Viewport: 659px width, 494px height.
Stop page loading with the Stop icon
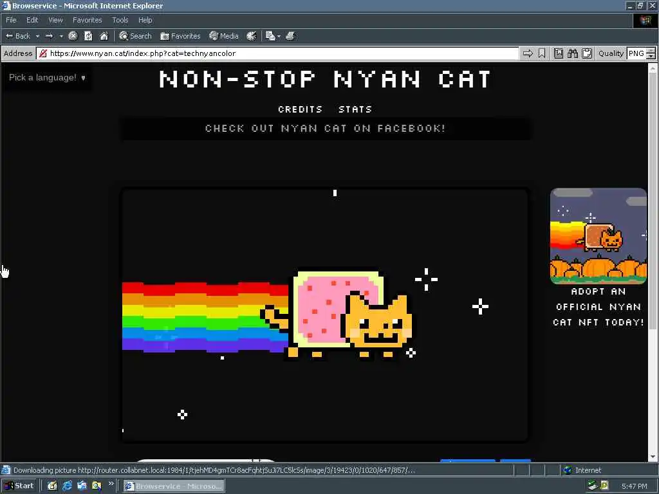click(73, 36)
